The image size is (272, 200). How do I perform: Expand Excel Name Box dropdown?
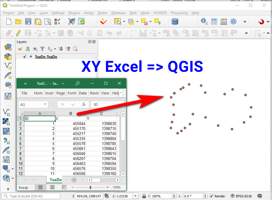(x=45, y=104)
